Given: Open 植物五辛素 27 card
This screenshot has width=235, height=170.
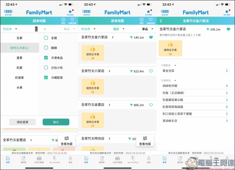Looking at the screenshot, I should tap(93, 121).
